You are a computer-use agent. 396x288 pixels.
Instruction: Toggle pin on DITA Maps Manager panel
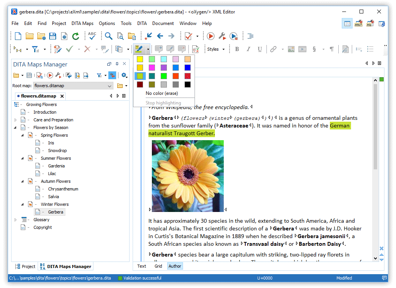(x=117, y=64)
